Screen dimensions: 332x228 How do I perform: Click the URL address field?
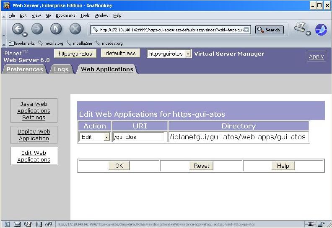point(171,30)
